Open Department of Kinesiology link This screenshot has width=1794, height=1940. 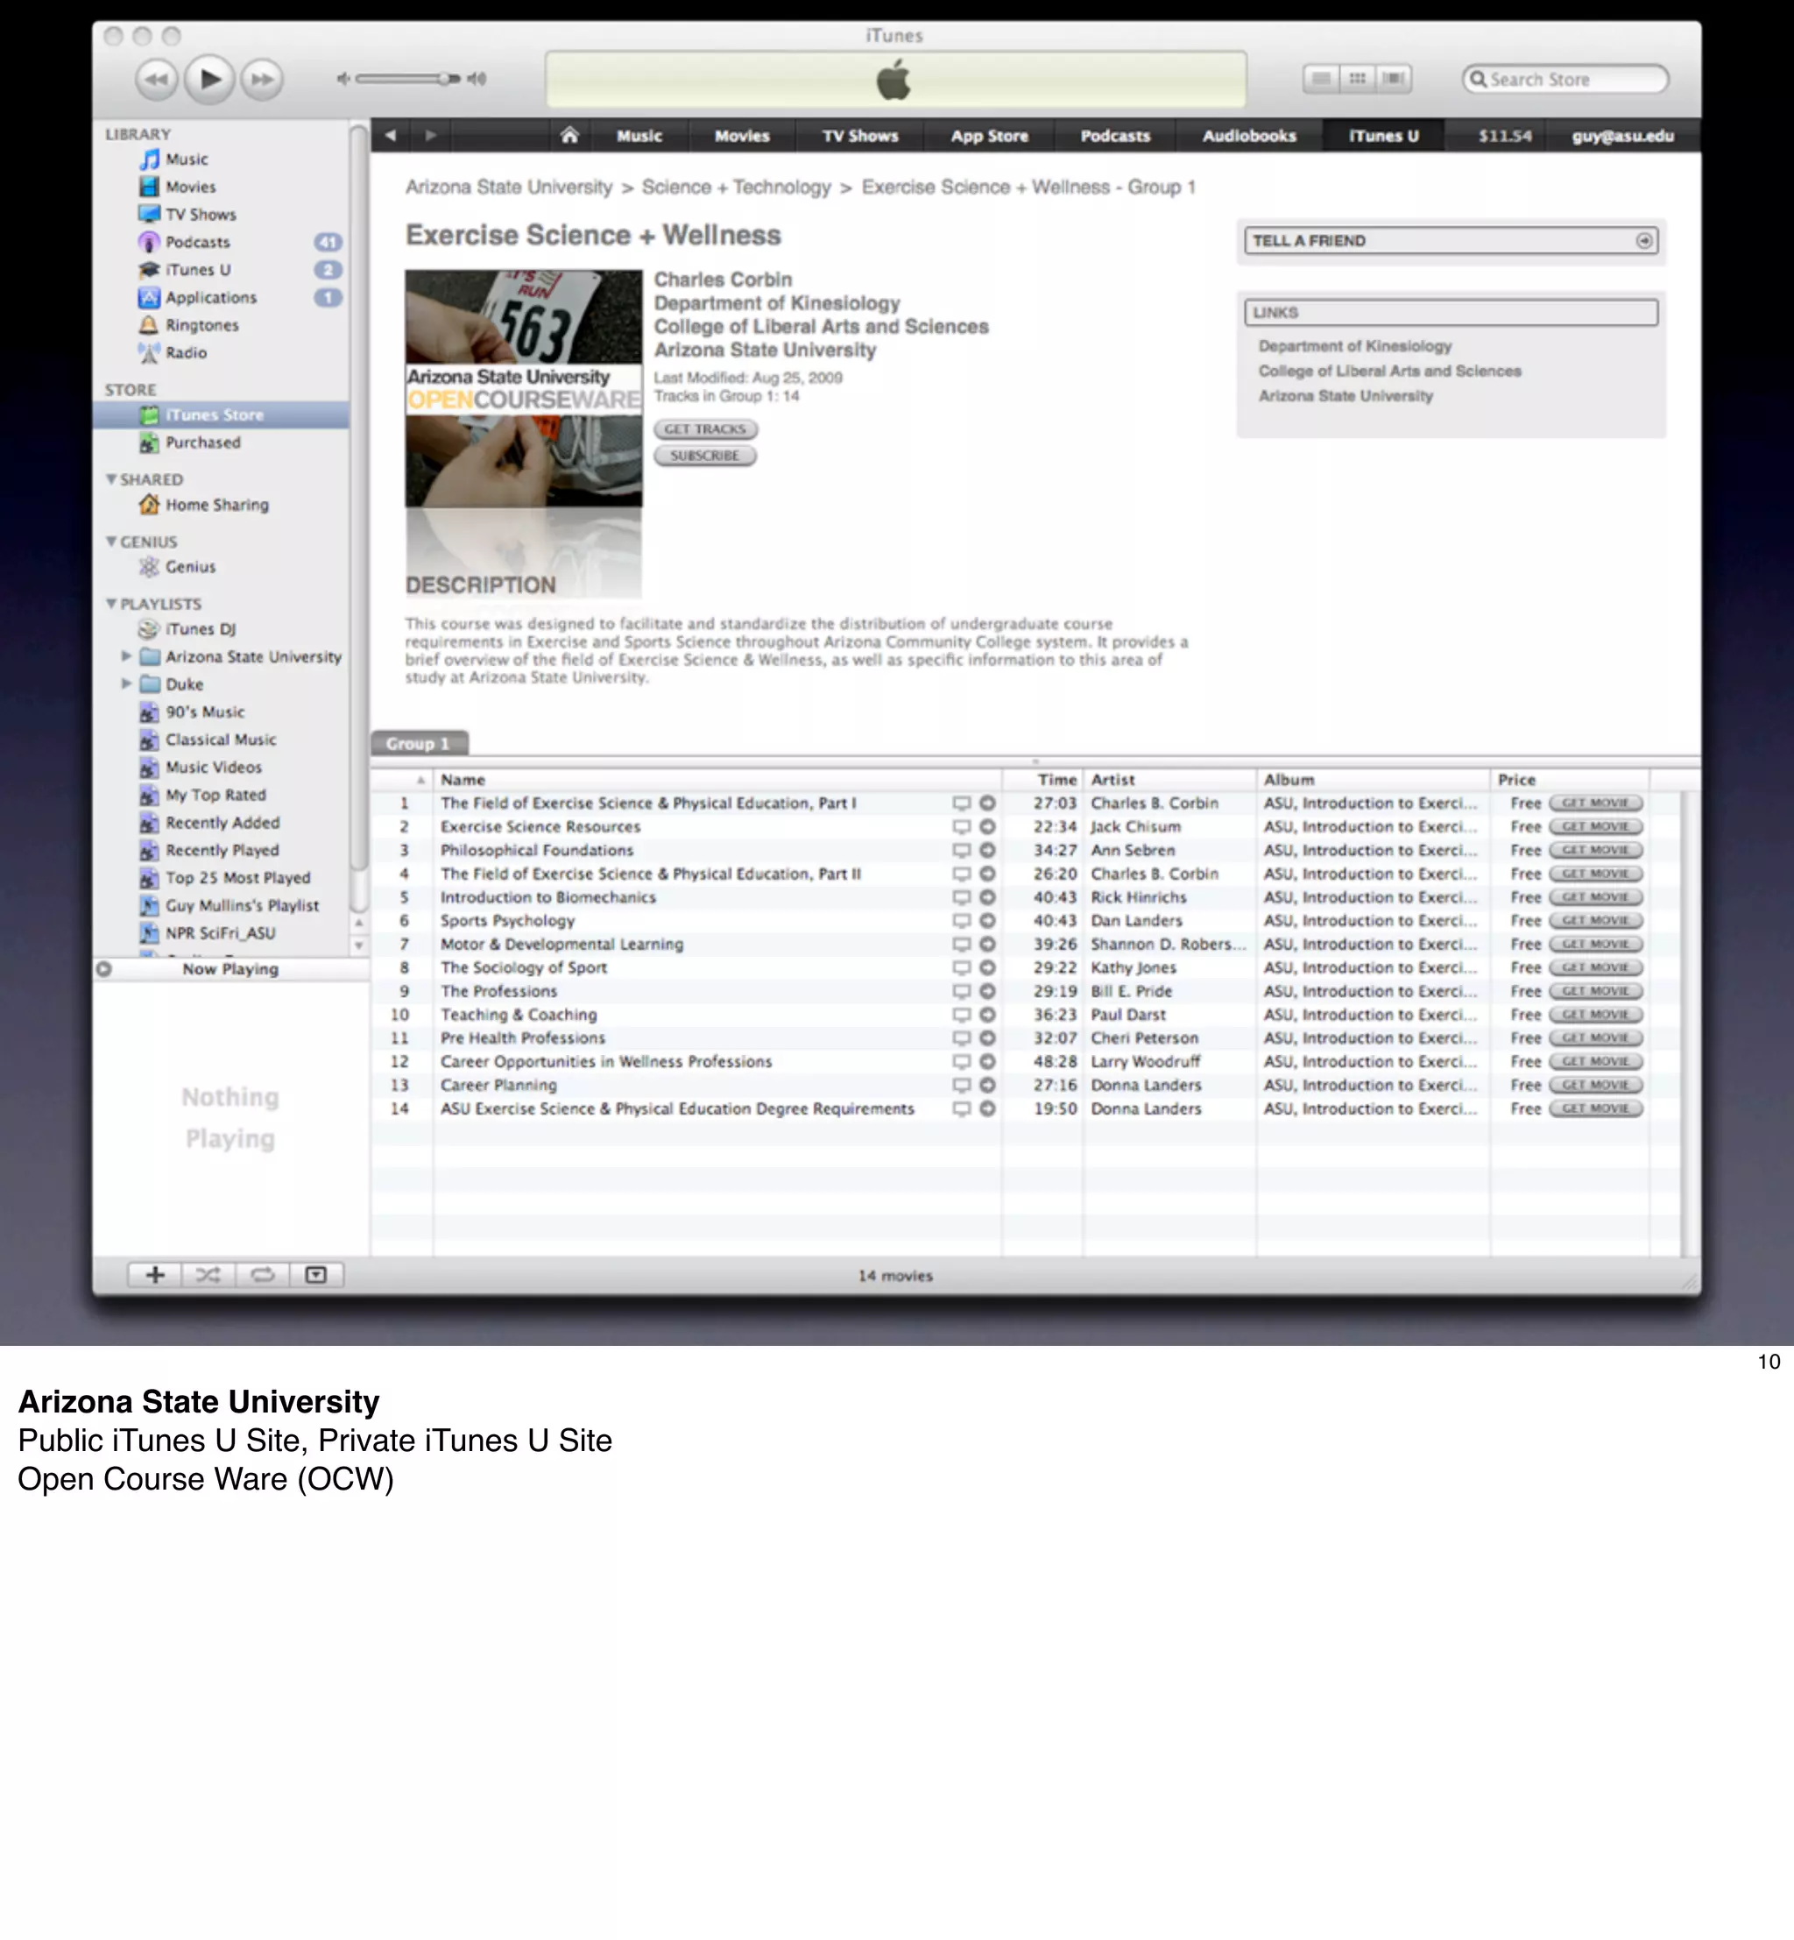point(1355,347)
